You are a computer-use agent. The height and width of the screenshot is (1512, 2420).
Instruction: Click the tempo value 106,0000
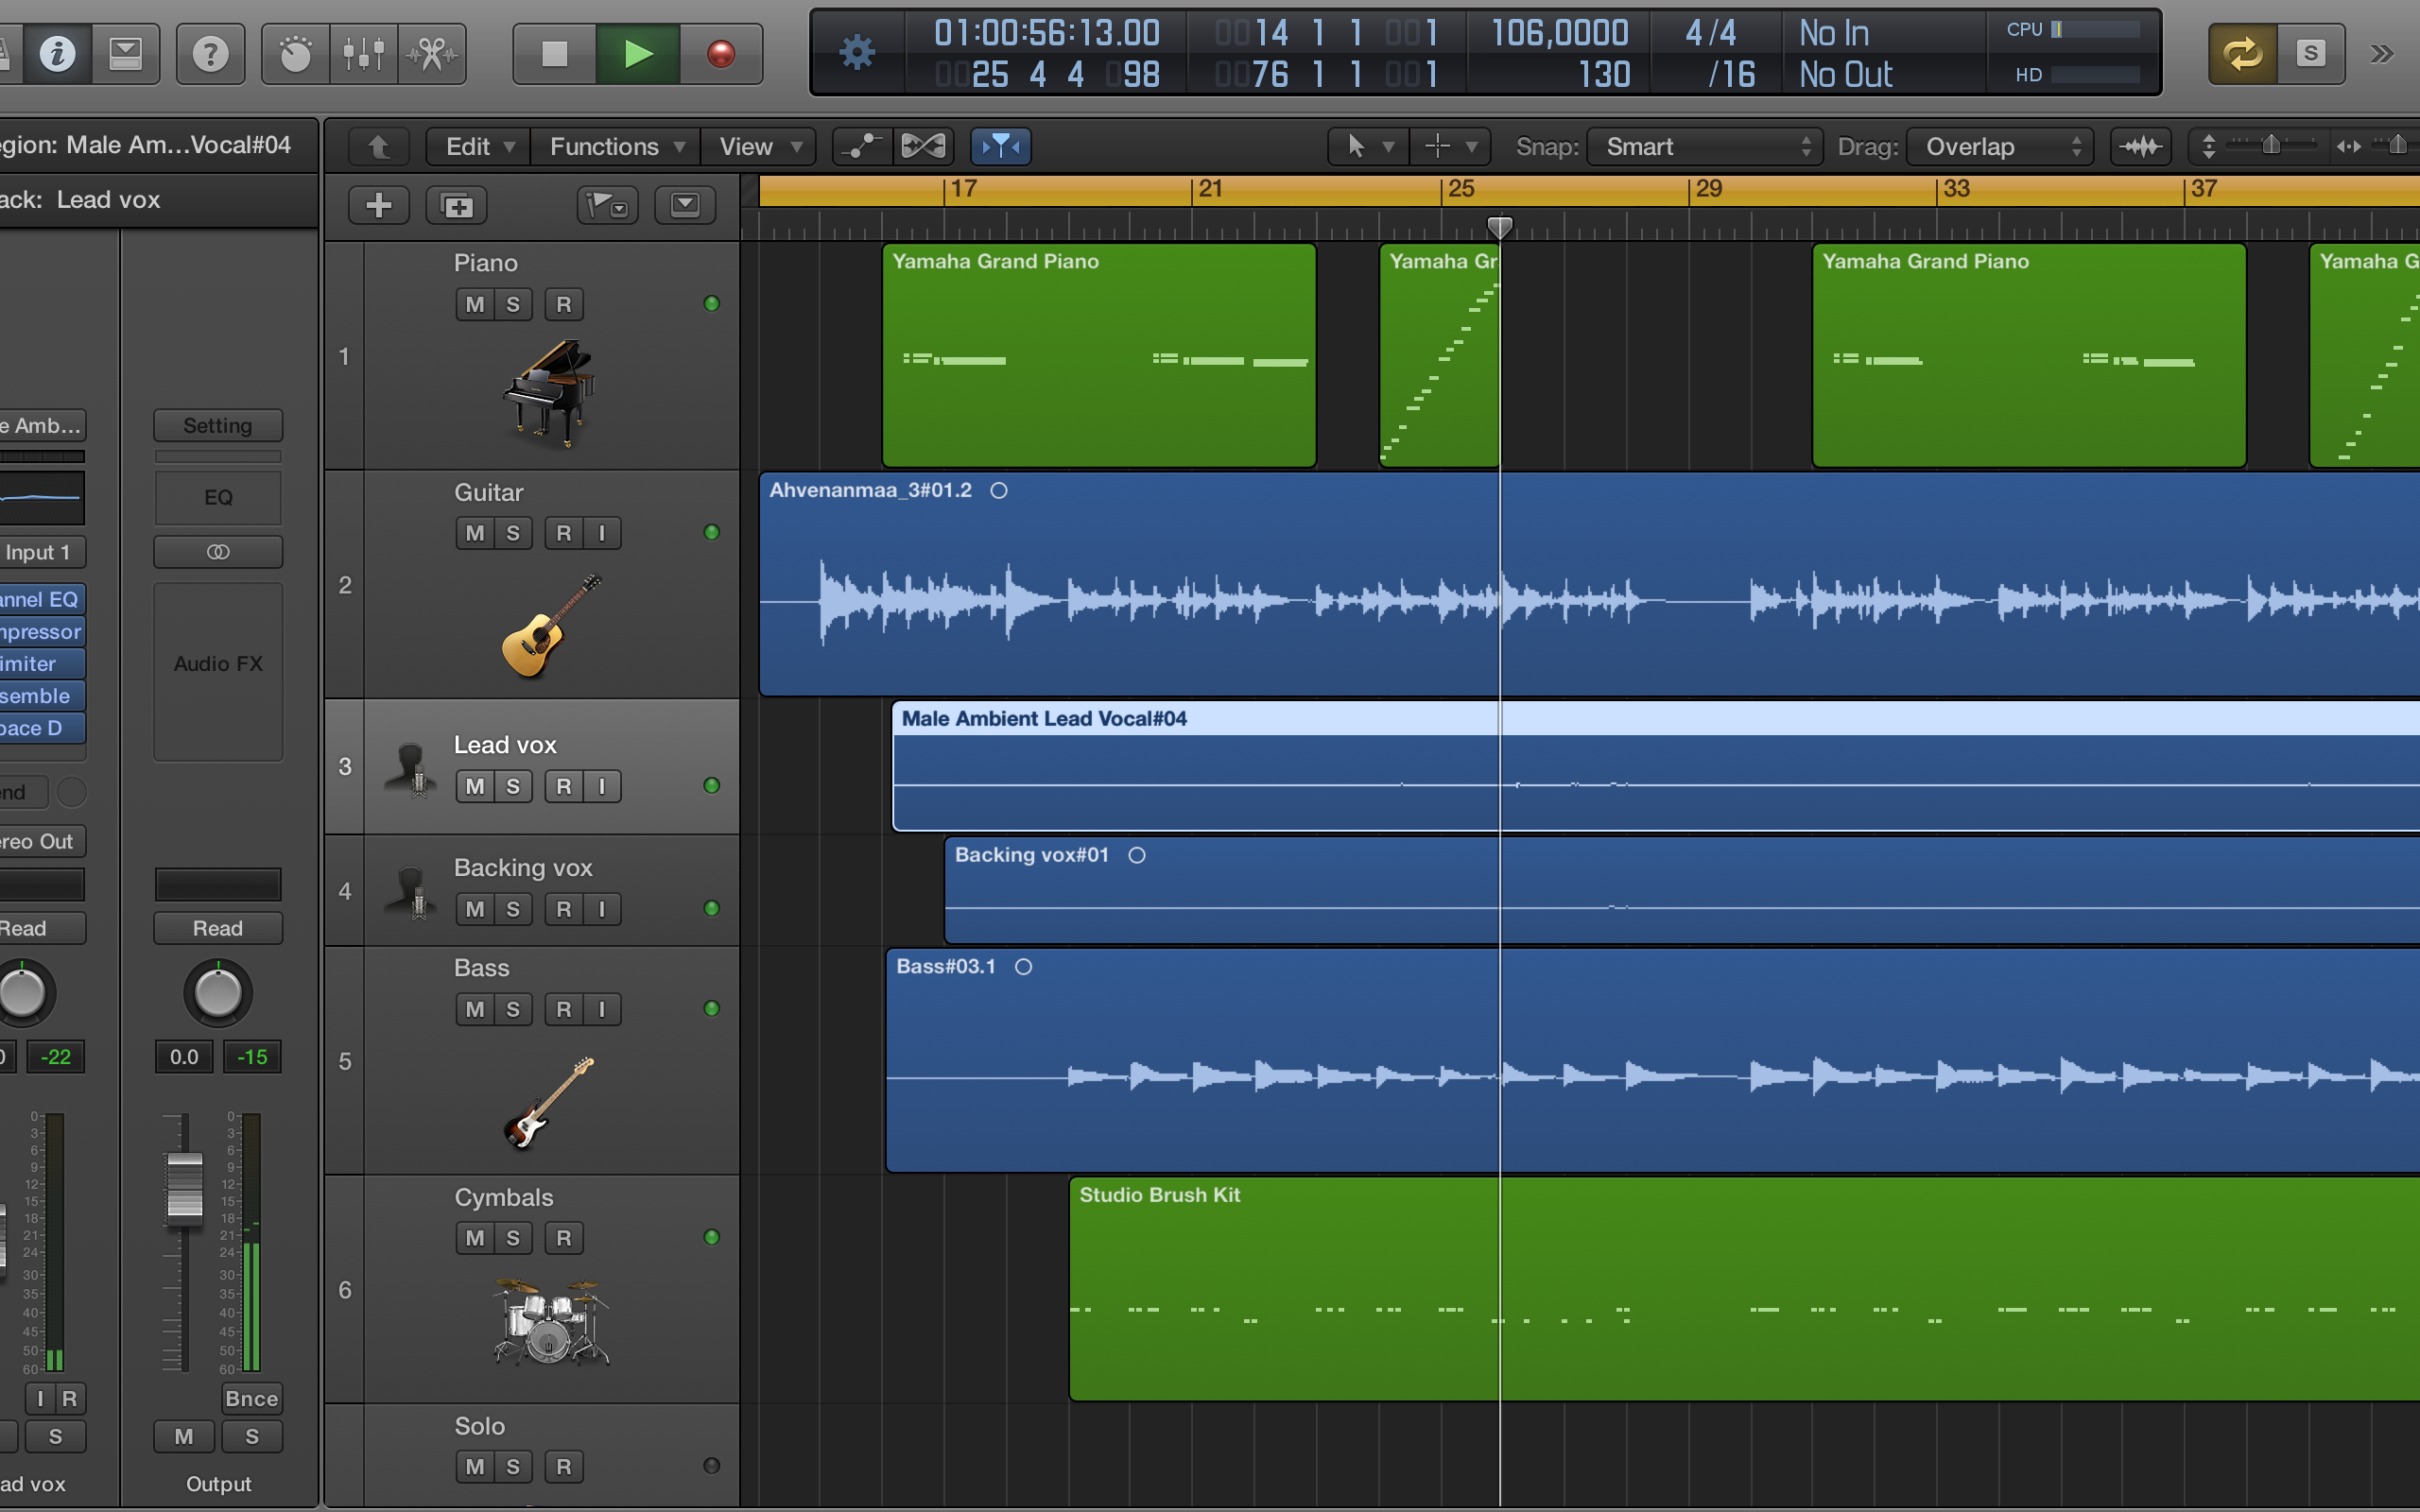pos(1560,33)
